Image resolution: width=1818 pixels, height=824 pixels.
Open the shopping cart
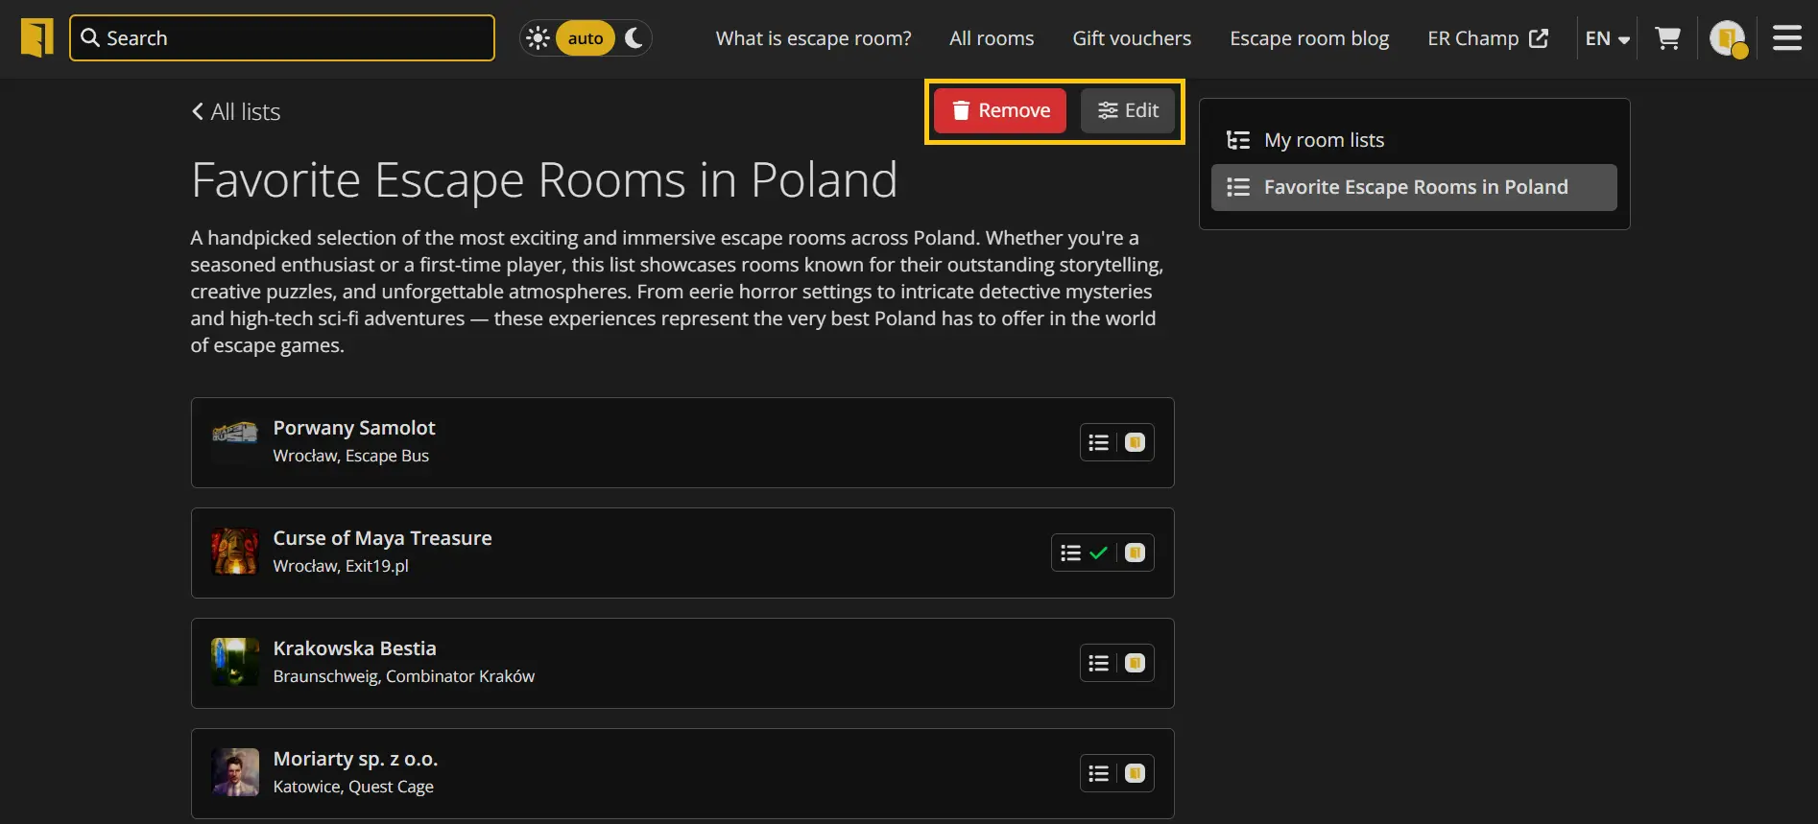(1667, 38)
